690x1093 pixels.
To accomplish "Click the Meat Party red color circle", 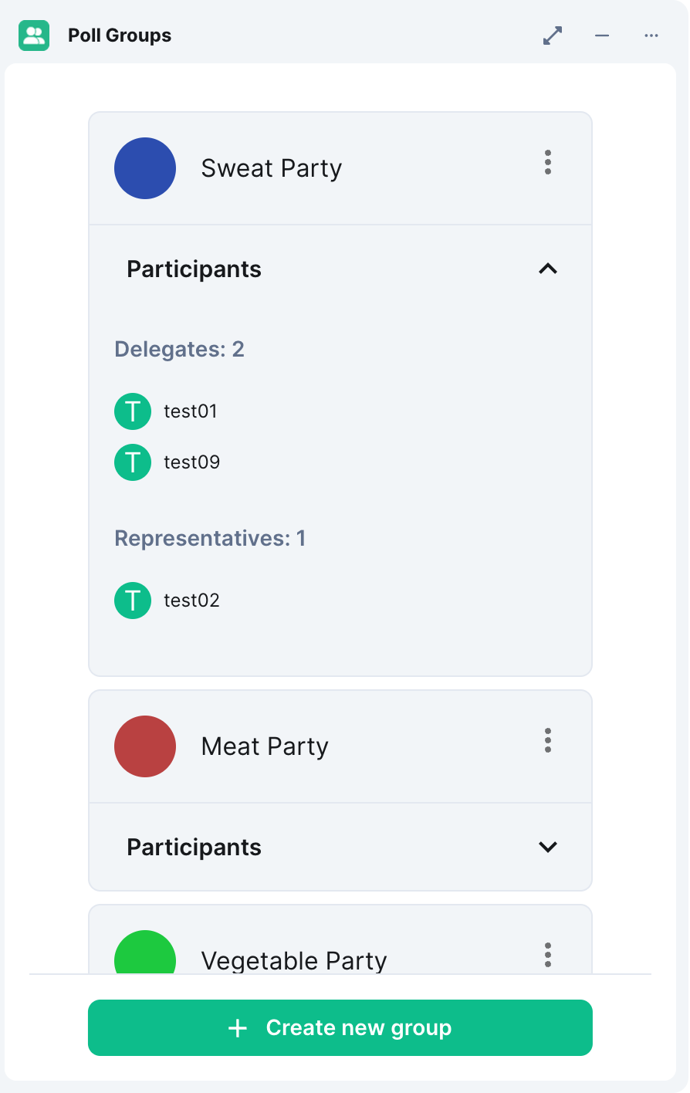I will pyautogui.click(x=145, y=746).
